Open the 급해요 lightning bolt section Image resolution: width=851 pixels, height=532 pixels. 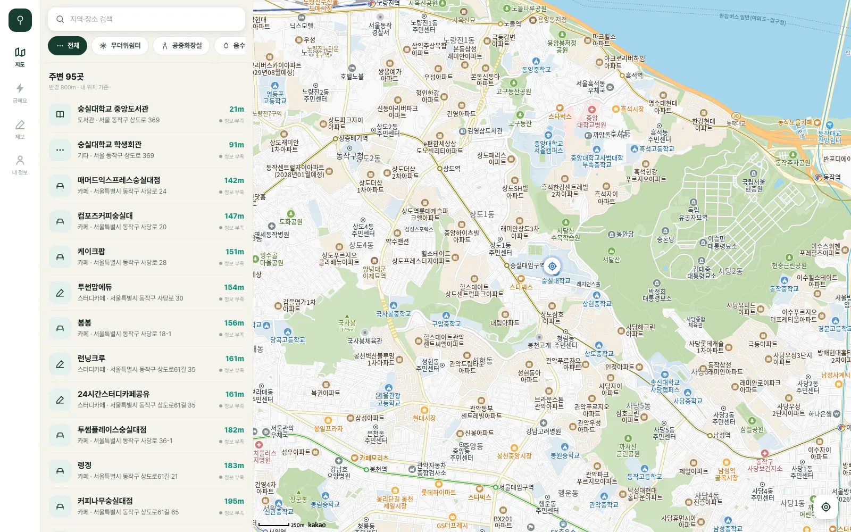(x=20, y=93)
